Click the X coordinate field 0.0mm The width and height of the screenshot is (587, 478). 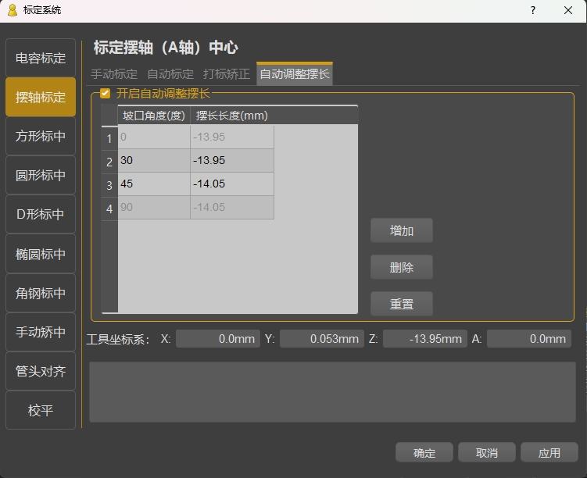click(x=218, y=339)
